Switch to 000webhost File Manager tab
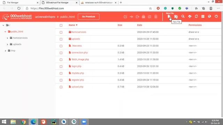The image size is (223, 125). [x=60, y=2]
